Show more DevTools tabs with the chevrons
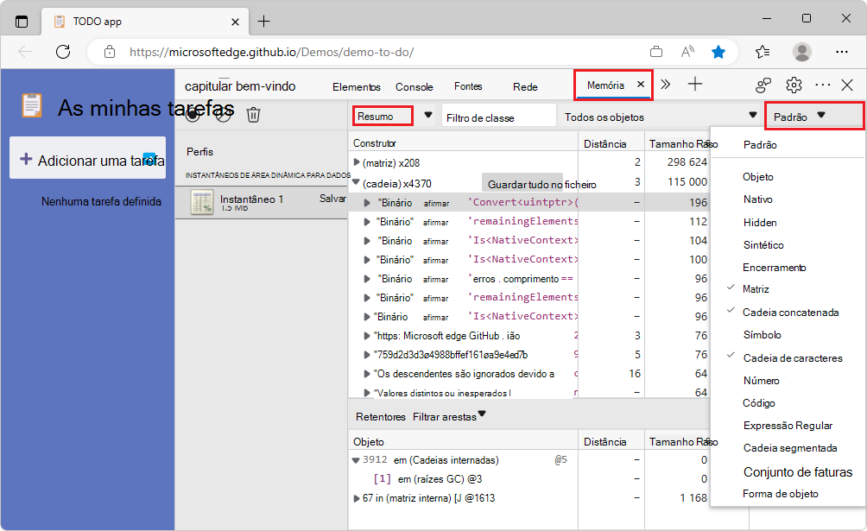Viewport: 867px width, 531px height. point(665,84)
